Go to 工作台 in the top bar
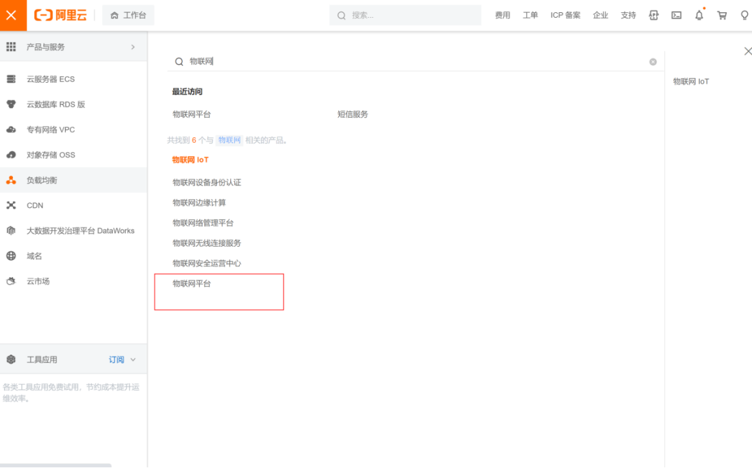This screenshot has height=468, width=752. [x=128, y=15]
